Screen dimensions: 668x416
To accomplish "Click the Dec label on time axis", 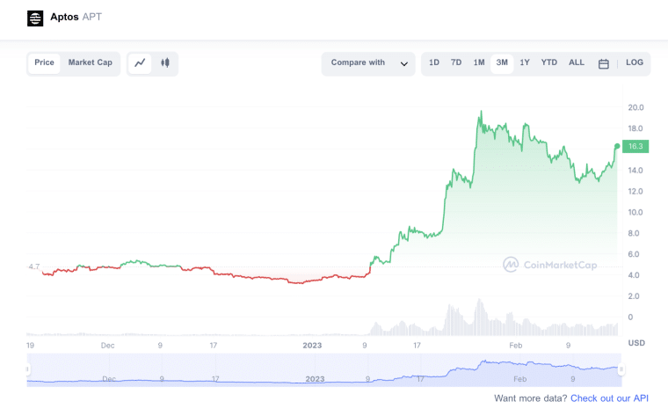I will click(107, 346).
